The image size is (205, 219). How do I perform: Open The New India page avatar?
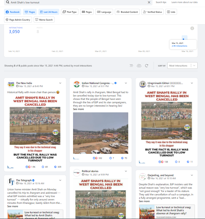tap(11, 84)
